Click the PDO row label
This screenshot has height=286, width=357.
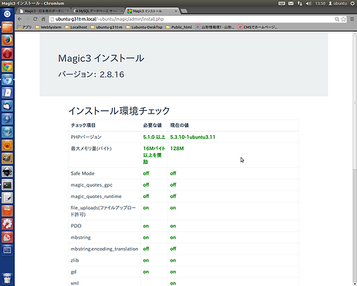tap(76, 226)
